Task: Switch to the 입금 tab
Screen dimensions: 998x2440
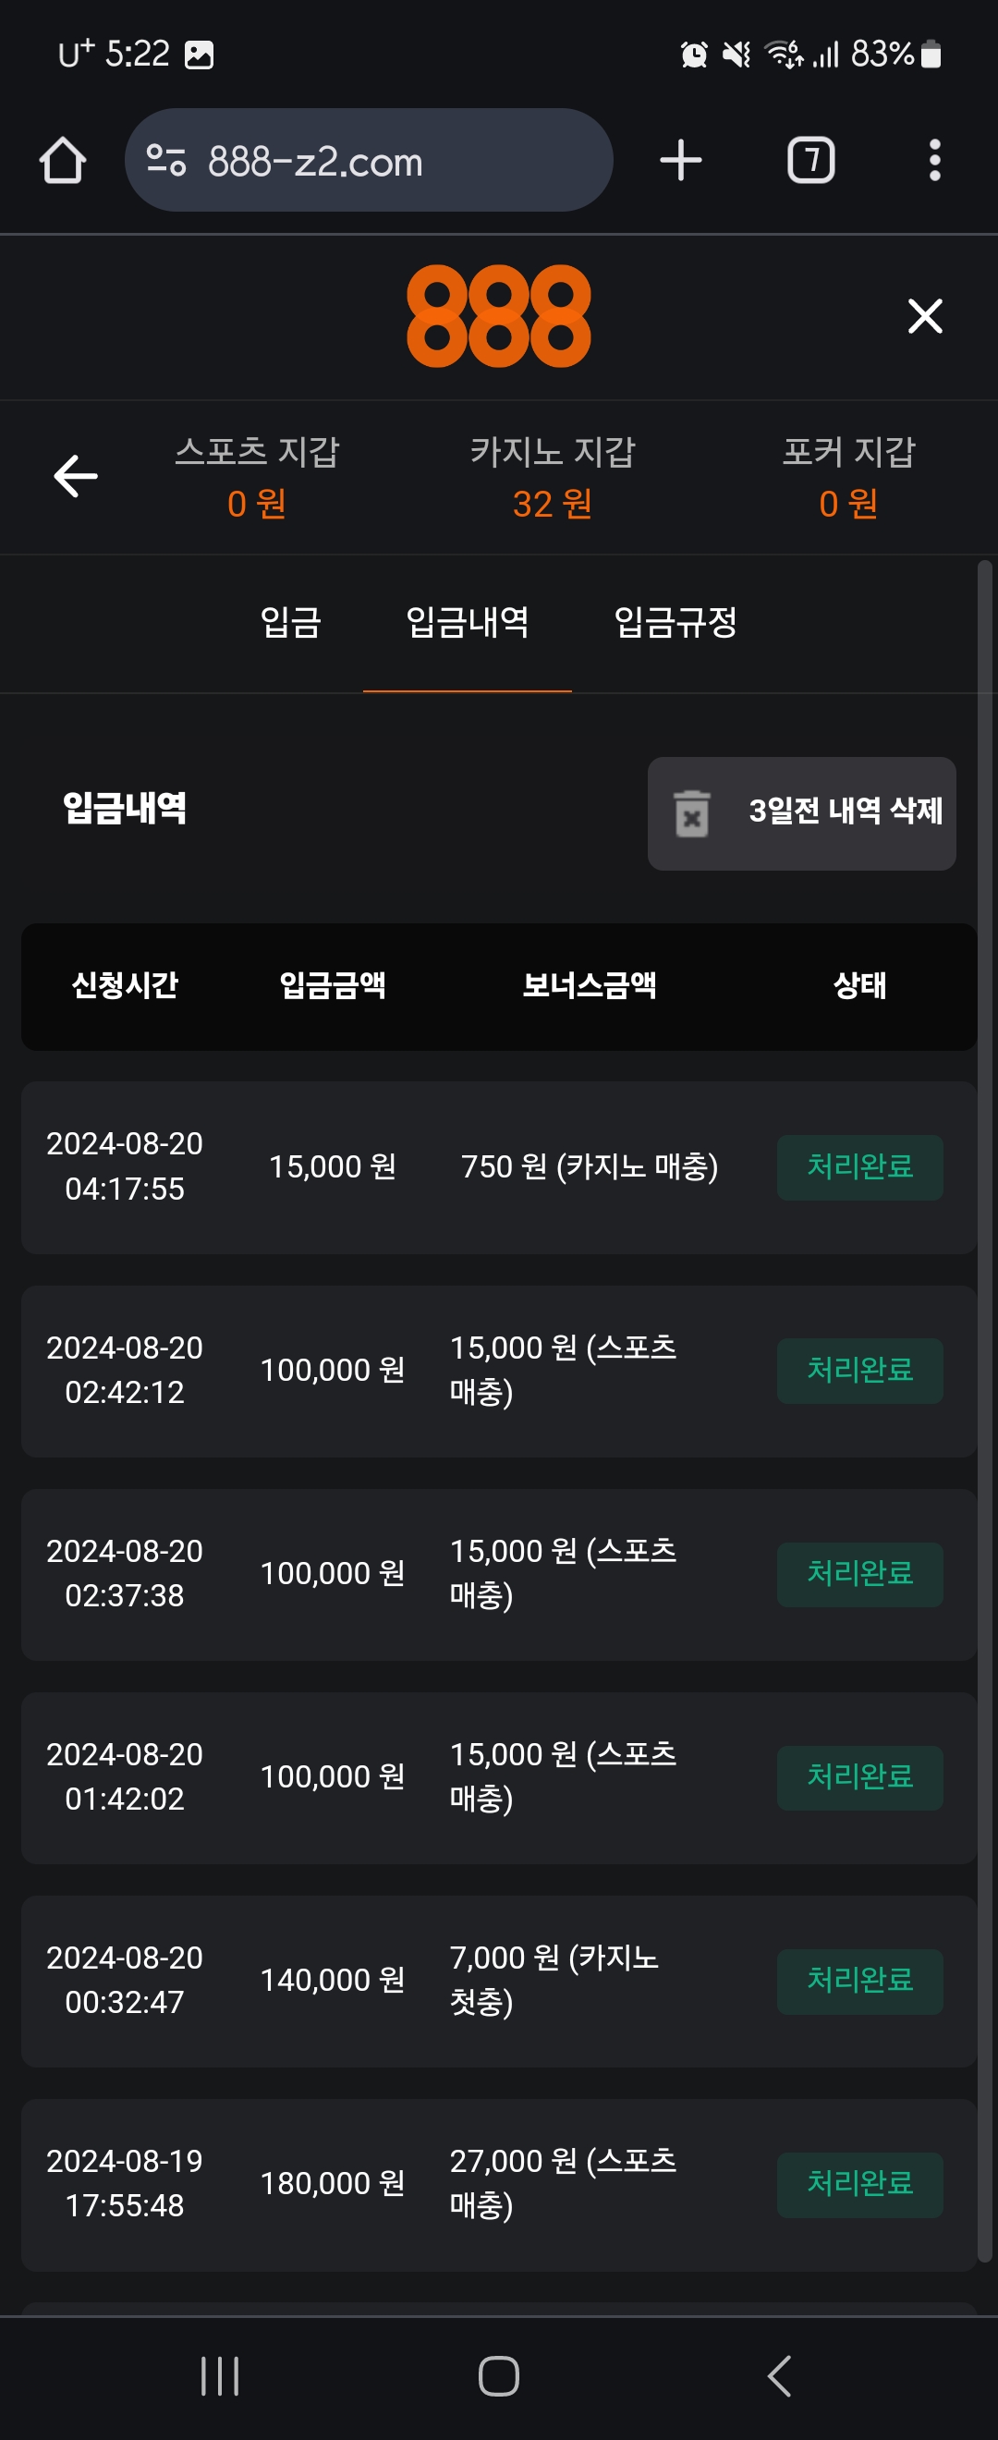Action: (291, 622)
